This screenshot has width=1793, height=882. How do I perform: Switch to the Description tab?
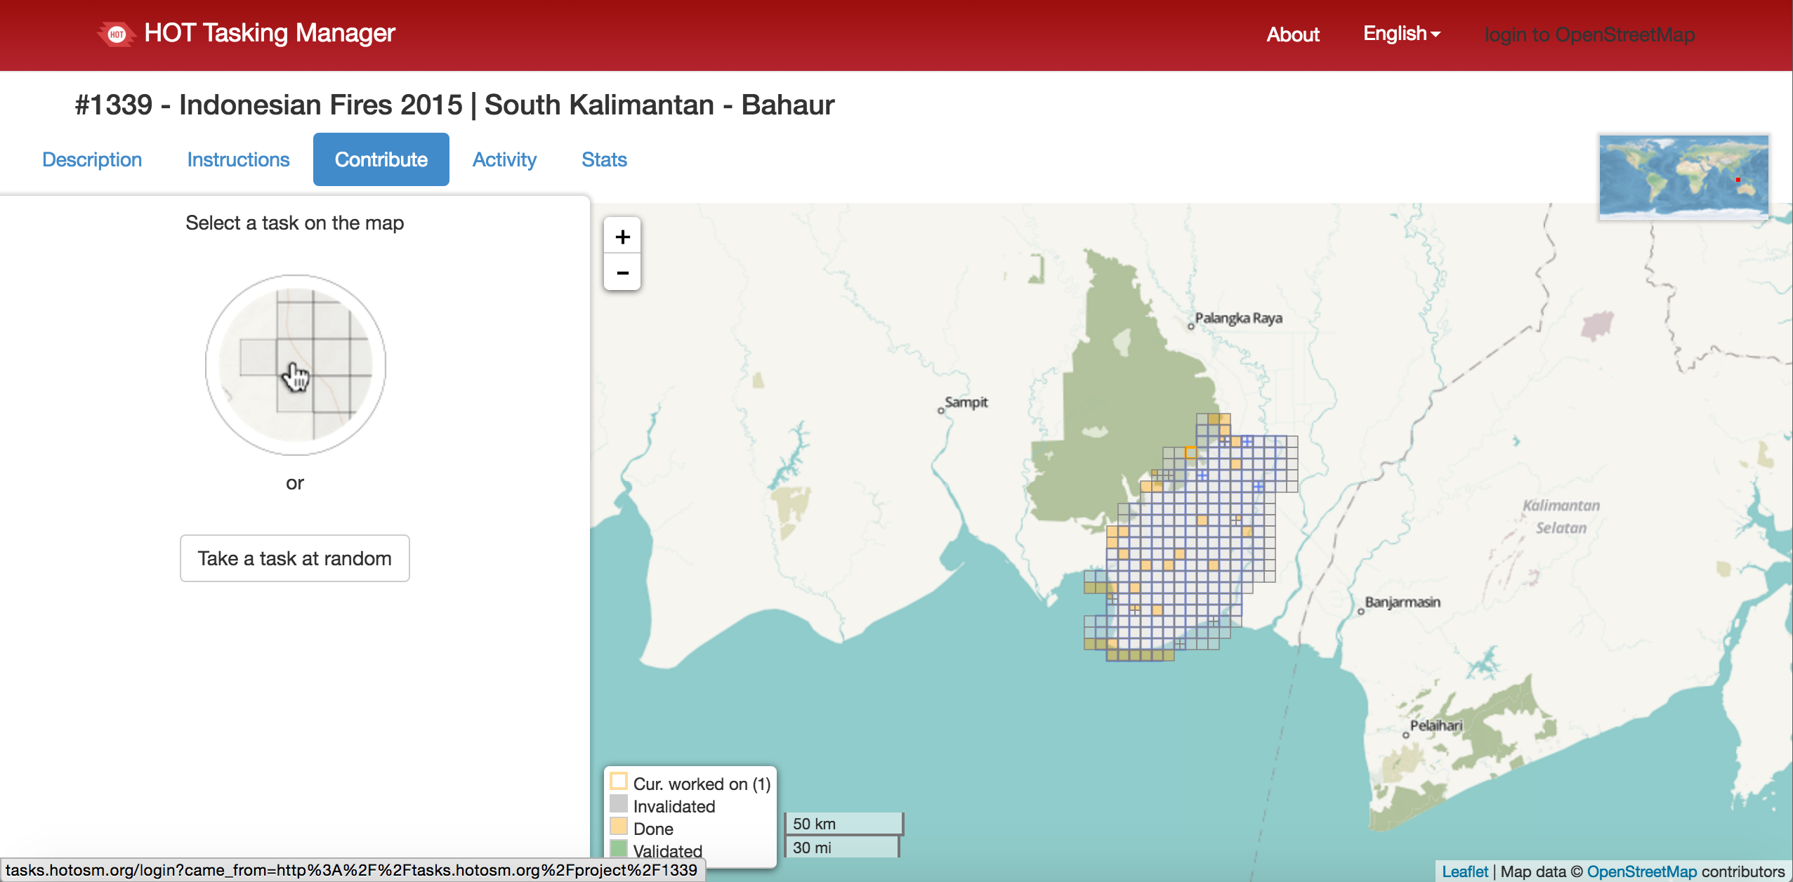pyautogui.click(x=92, y=159)
